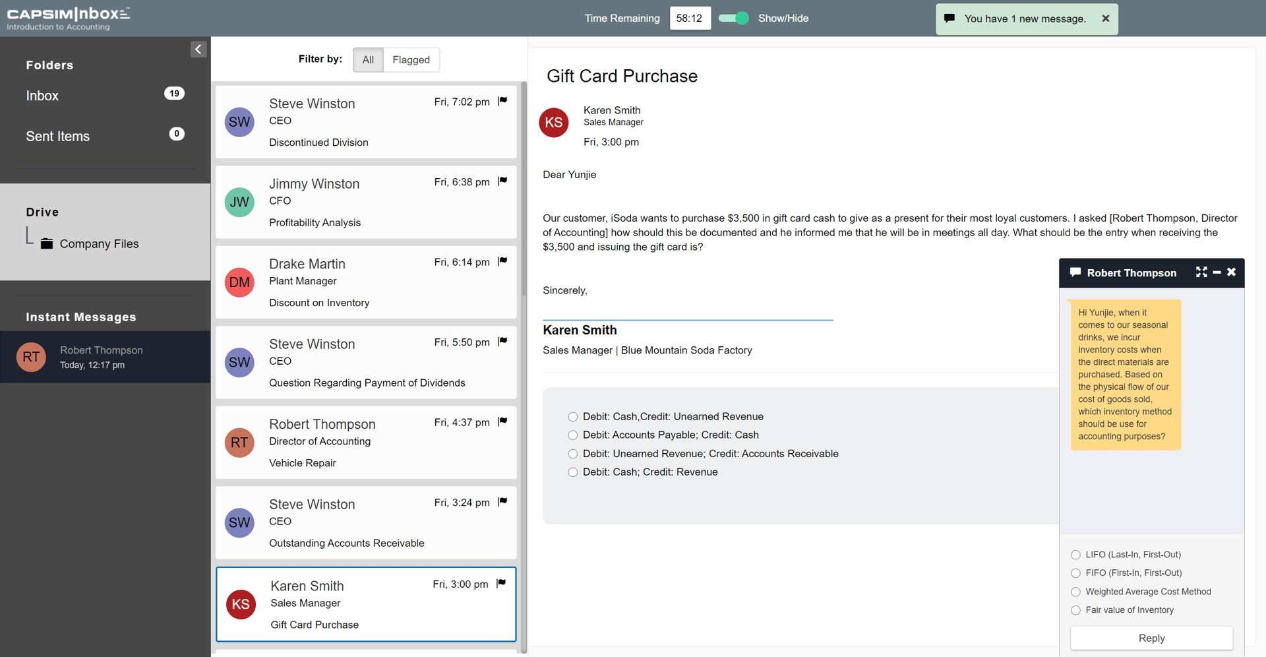Open the Sent Items folder

coord(57,136)
